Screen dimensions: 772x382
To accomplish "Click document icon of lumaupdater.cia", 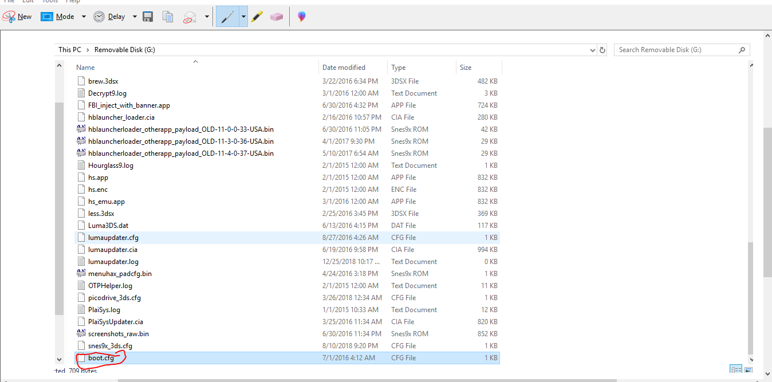I will point(81,250).
